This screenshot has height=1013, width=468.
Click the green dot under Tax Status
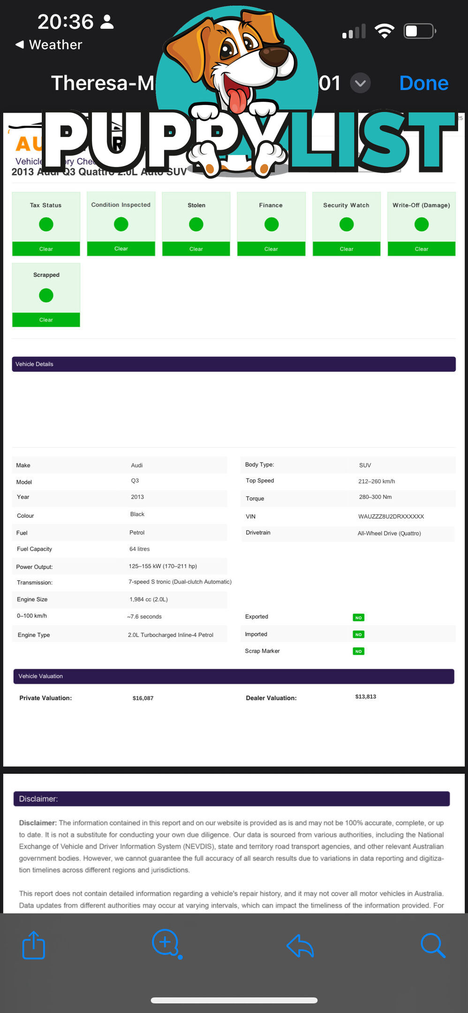[46, 225]
